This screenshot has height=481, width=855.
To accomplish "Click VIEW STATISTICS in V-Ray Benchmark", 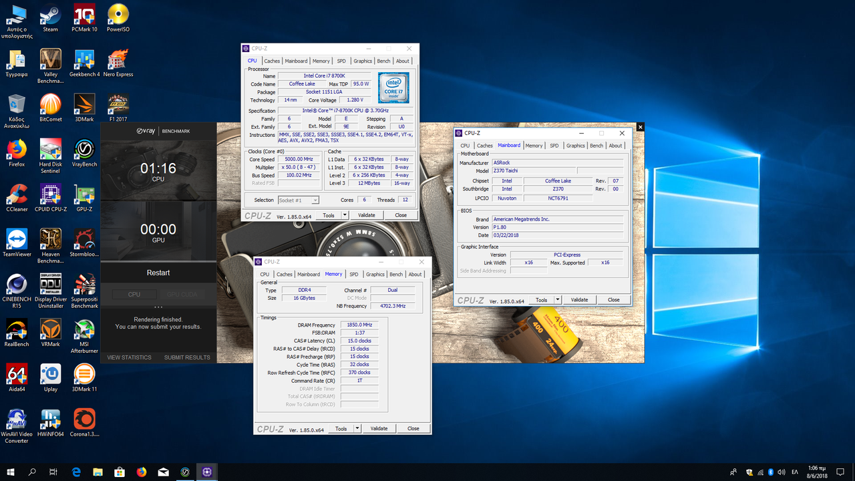I will point(130,357).
